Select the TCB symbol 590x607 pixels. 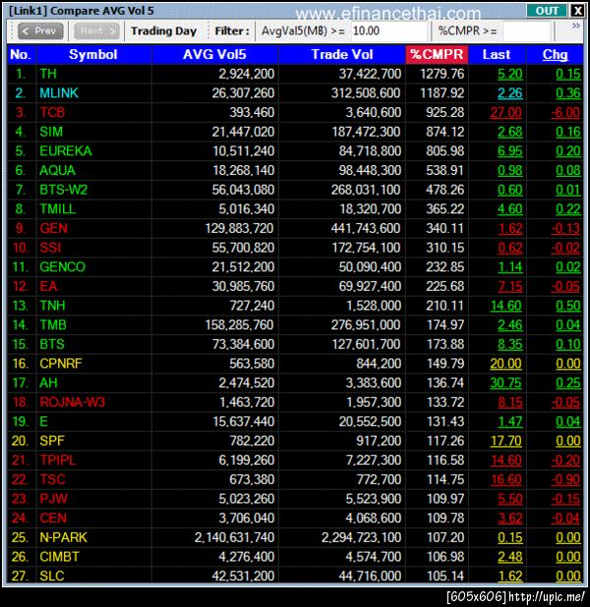(52, 113)
